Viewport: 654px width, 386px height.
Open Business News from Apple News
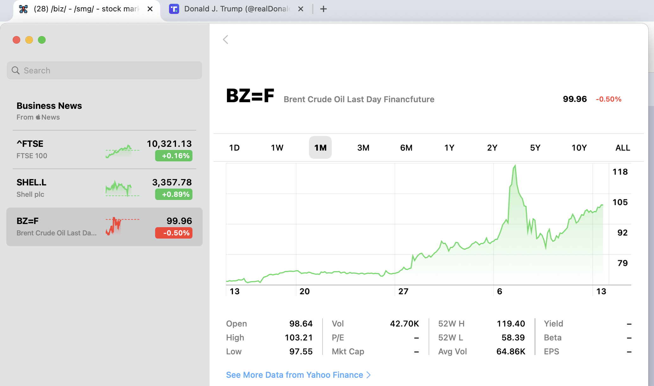49,110
